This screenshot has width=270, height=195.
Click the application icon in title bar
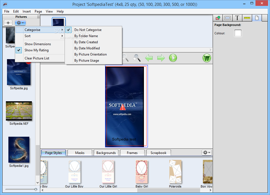[x=5, y=4]
